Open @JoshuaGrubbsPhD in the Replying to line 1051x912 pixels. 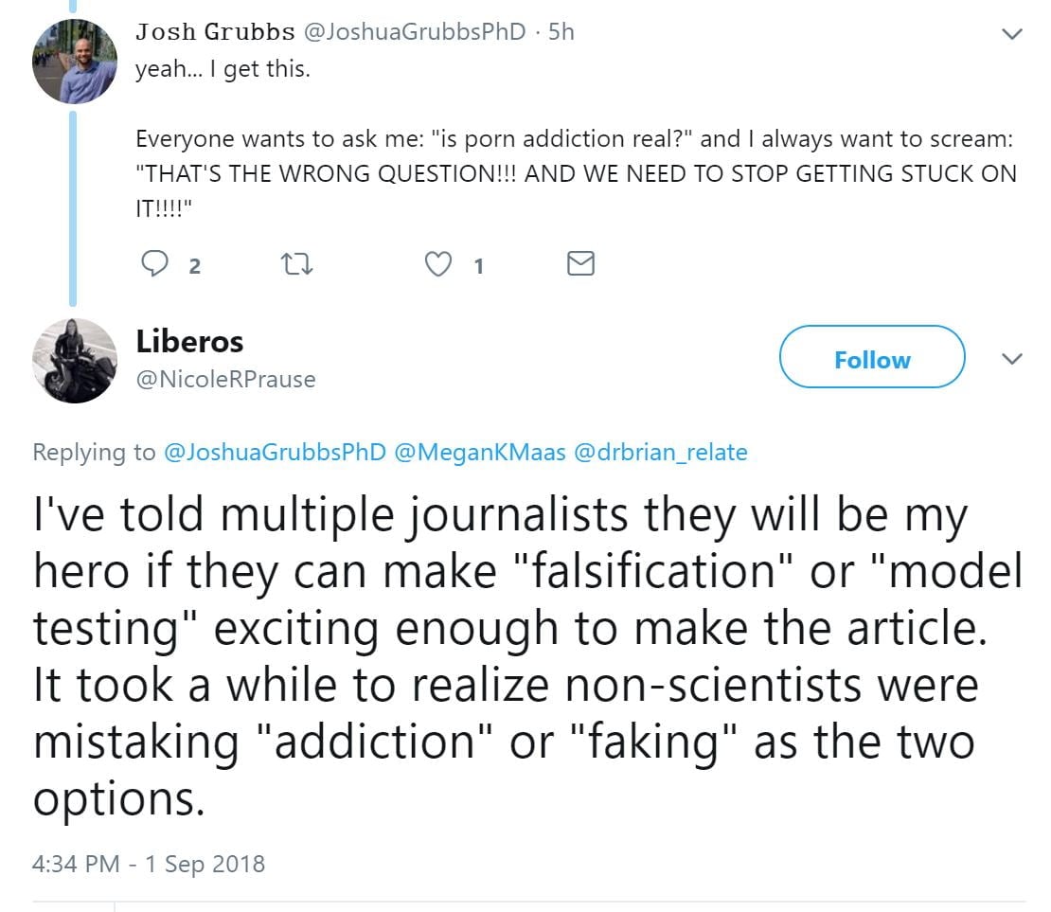[275, 453]
